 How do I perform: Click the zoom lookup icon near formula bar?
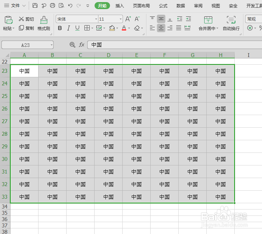click(x=73, y=45)
